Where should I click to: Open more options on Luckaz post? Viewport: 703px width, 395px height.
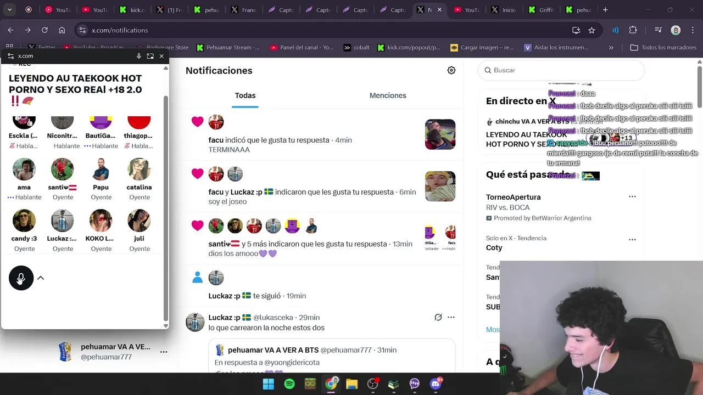(x=451, y=317)
